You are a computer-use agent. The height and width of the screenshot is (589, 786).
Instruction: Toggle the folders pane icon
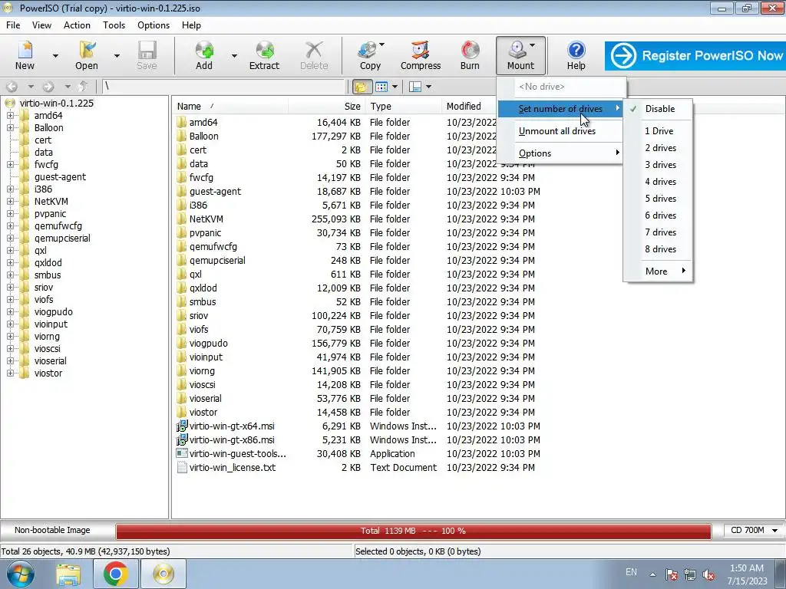point(361,87)
